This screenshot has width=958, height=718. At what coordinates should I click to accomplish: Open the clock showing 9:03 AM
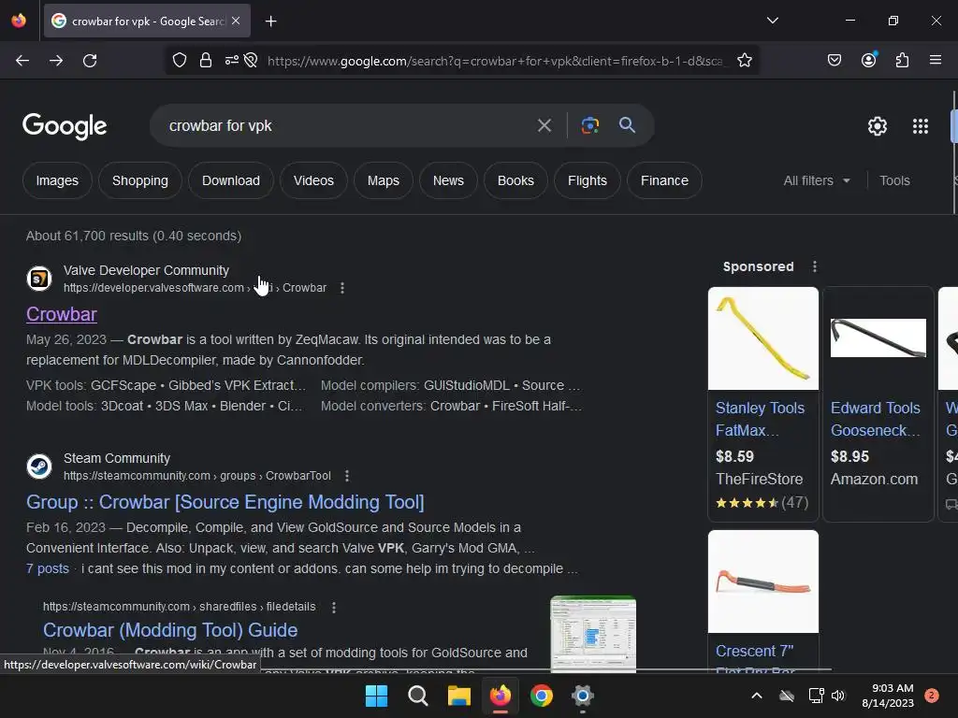[888, 696]
